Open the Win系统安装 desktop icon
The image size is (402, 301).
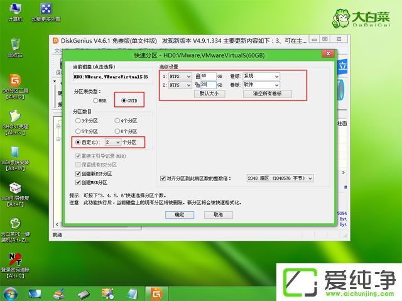(15, 154)
